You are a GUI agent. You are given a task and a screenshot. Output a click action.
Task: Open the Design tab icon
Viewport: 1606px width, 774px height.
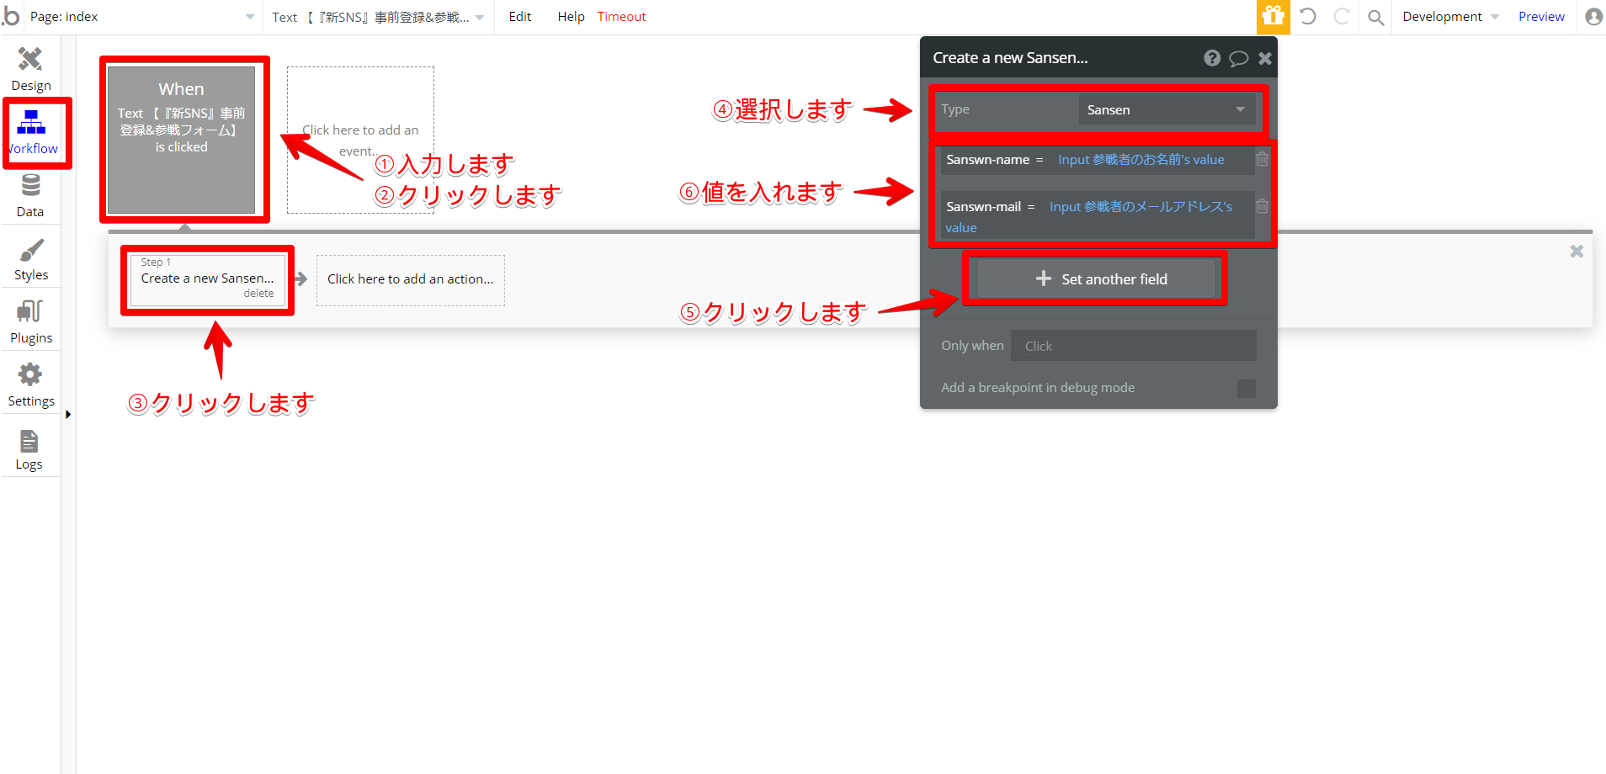(30, 59)
